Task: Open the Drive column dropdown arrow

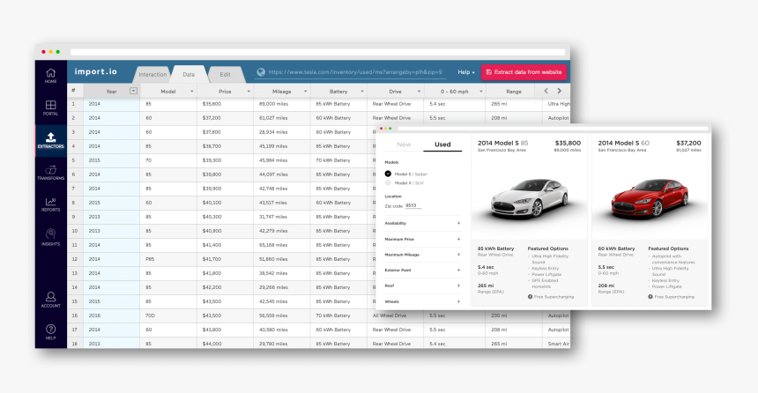Action: pyautogui.click(x=420, y=92)
